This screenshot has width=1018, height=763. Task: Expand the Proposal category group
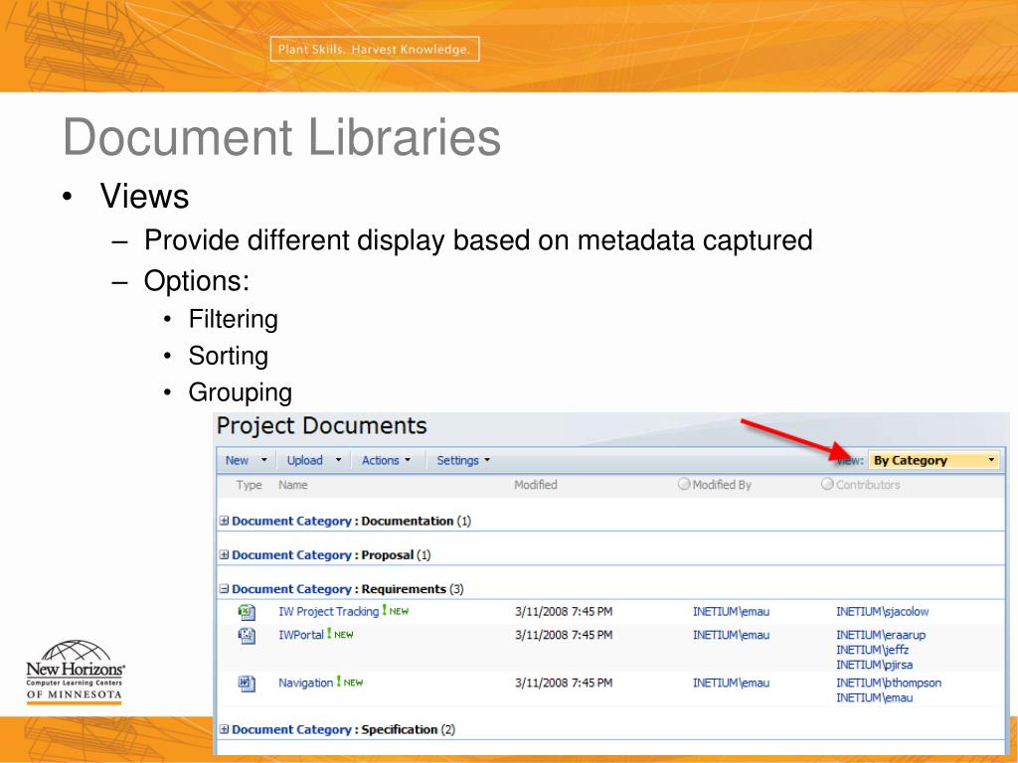coord(224,554)
